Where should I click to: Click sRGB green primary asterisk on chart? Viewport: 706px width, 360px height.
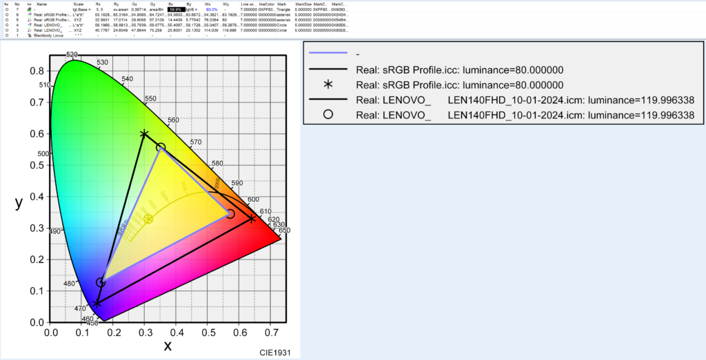(x=144, y=134)
